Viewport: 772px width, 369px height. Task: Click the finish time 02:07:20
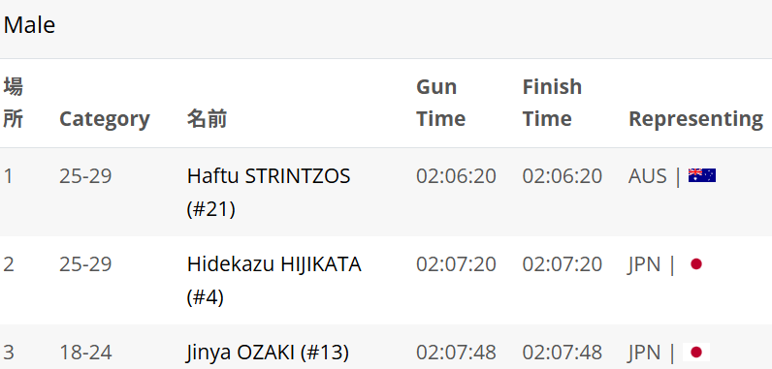click(x=563, y=264)
